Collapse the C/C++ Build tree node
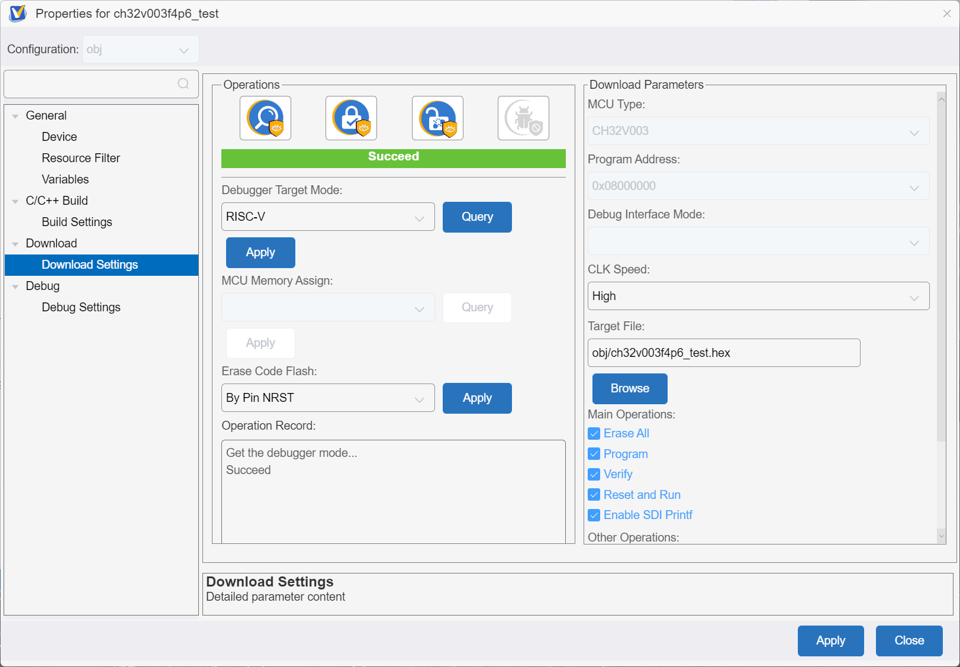Image resolution: width=960 pixels, height=667 pixels. click(15, 201)
